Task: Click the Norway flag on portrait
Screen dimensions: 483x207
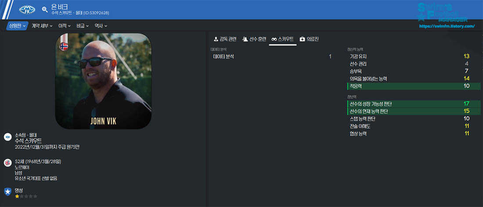Action: point(64,46)
